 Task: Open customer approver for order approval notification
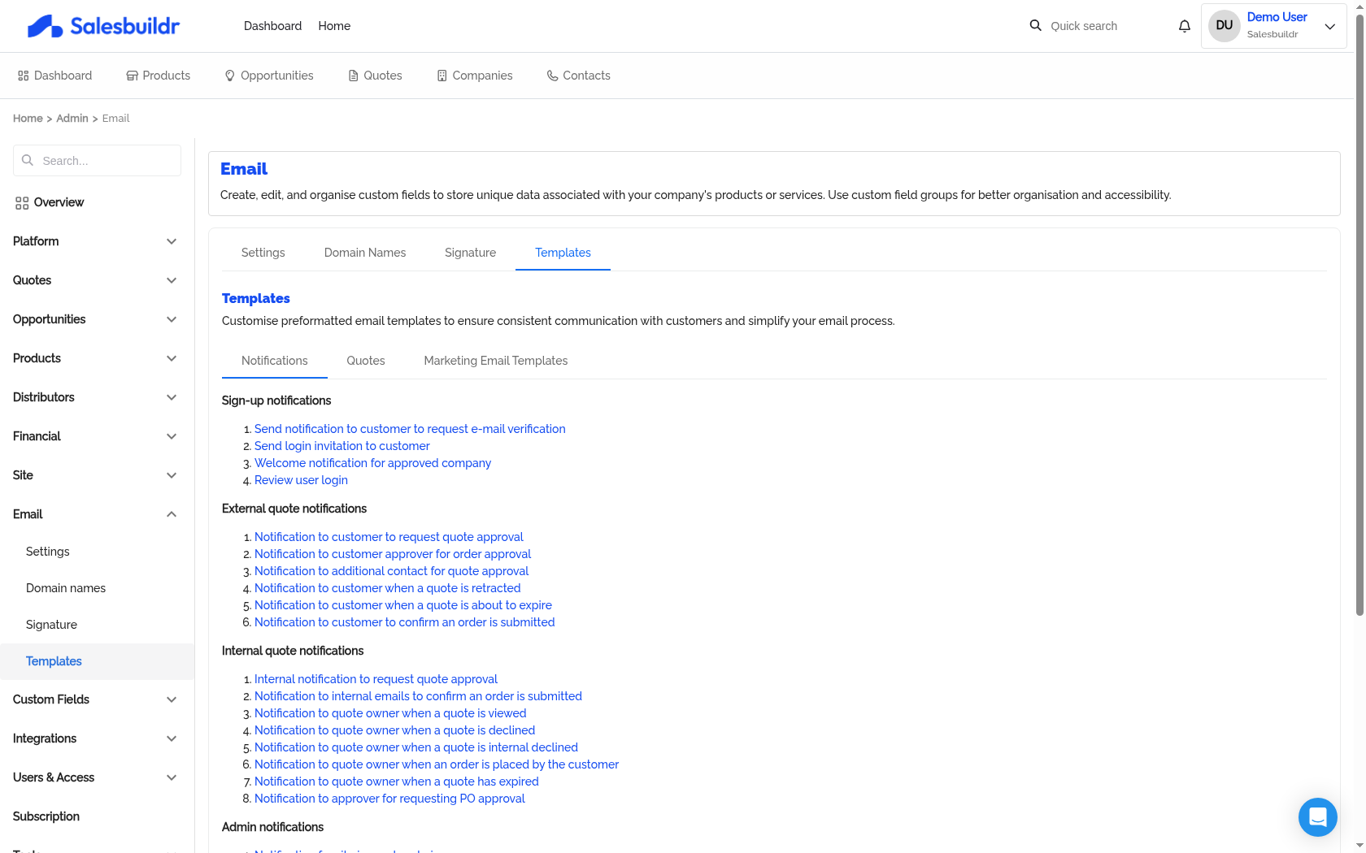click(393, 554)
